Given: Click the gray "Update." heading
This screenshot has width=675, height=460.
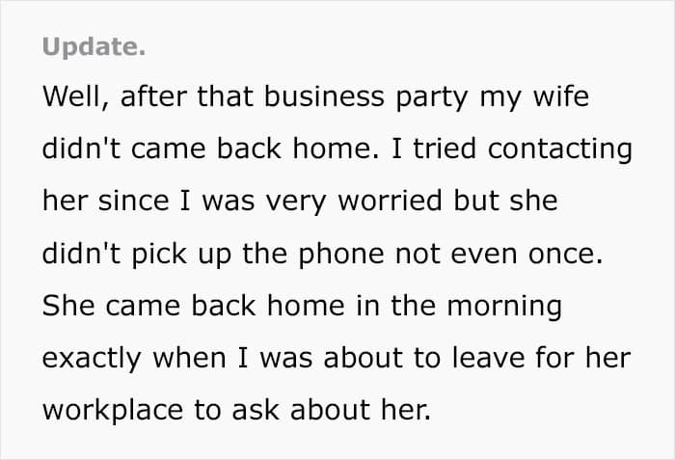Looking at the screenshot, I should click(x=94, y=47).
